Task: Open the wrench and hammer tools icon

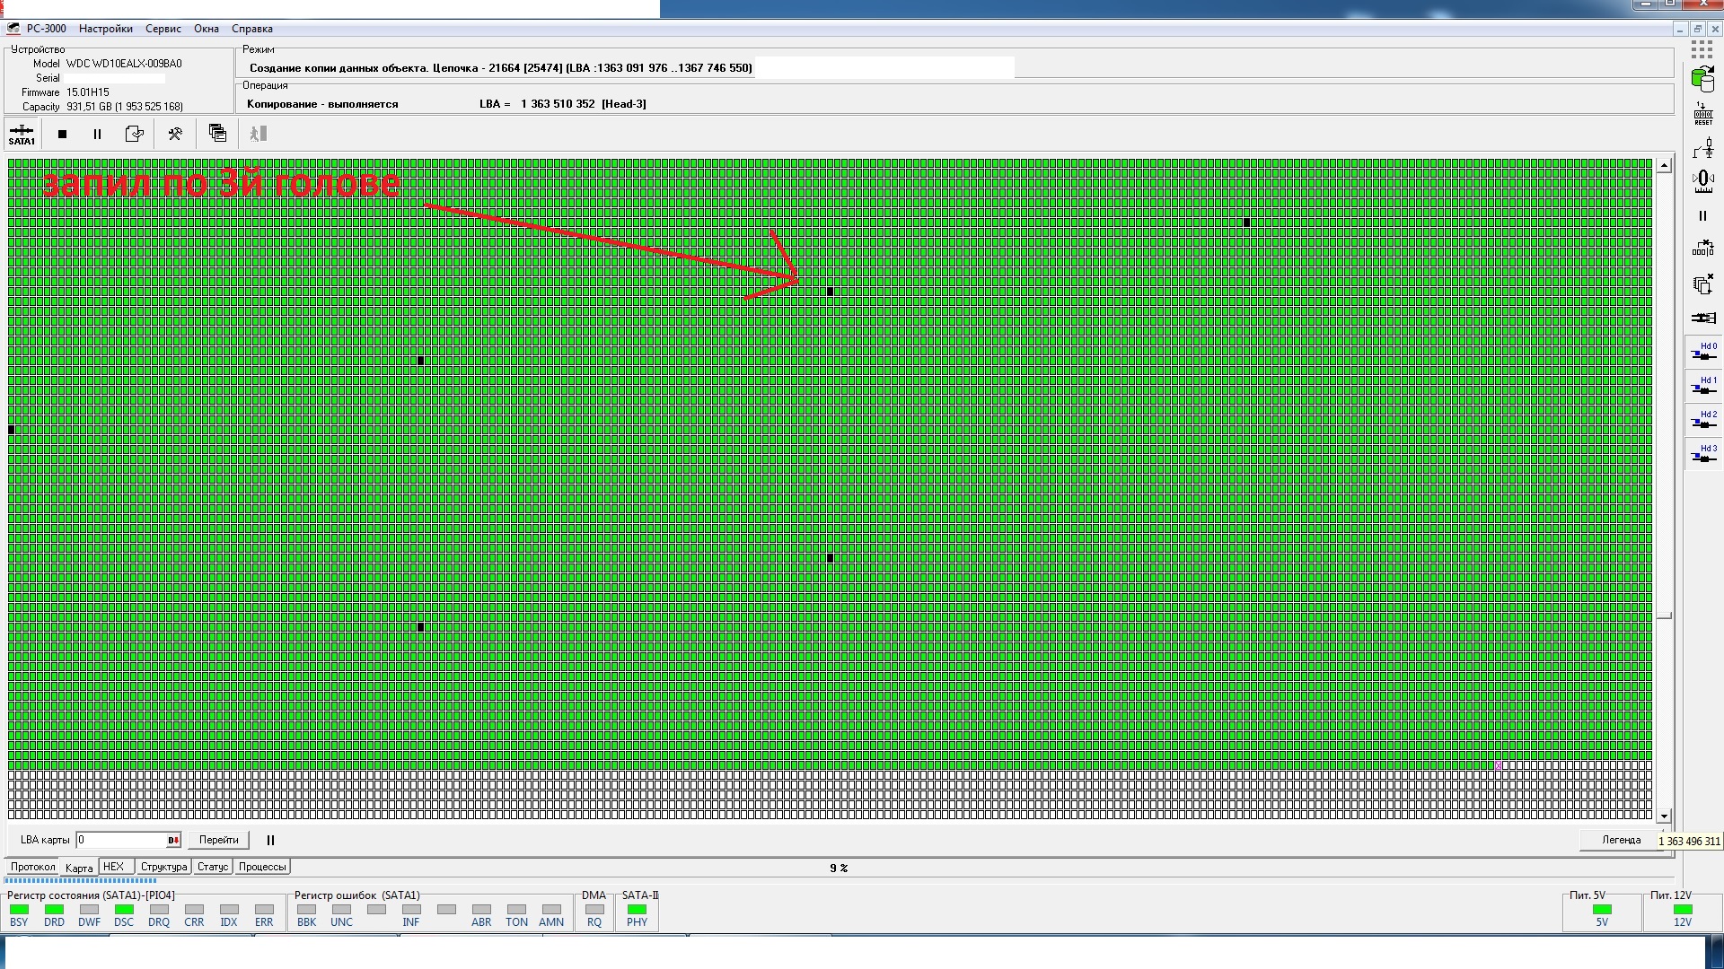Action: (x=175, y=135)
